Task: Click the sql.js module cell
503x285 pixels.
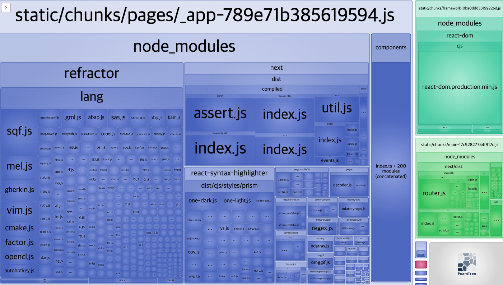Action: pyautogui.click(x=73, y=147)
